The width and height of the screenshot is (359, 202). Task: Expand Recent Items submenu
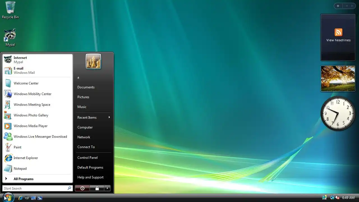tap(93, 118)
